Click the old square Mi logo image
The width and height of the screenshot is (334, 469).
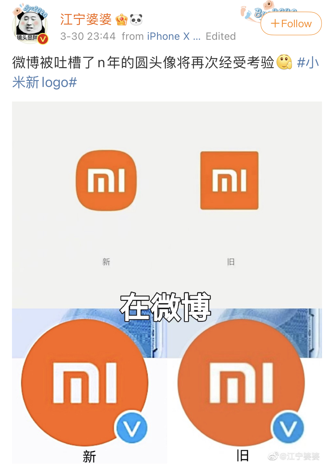pyautogui.click(x=229, y=180)
